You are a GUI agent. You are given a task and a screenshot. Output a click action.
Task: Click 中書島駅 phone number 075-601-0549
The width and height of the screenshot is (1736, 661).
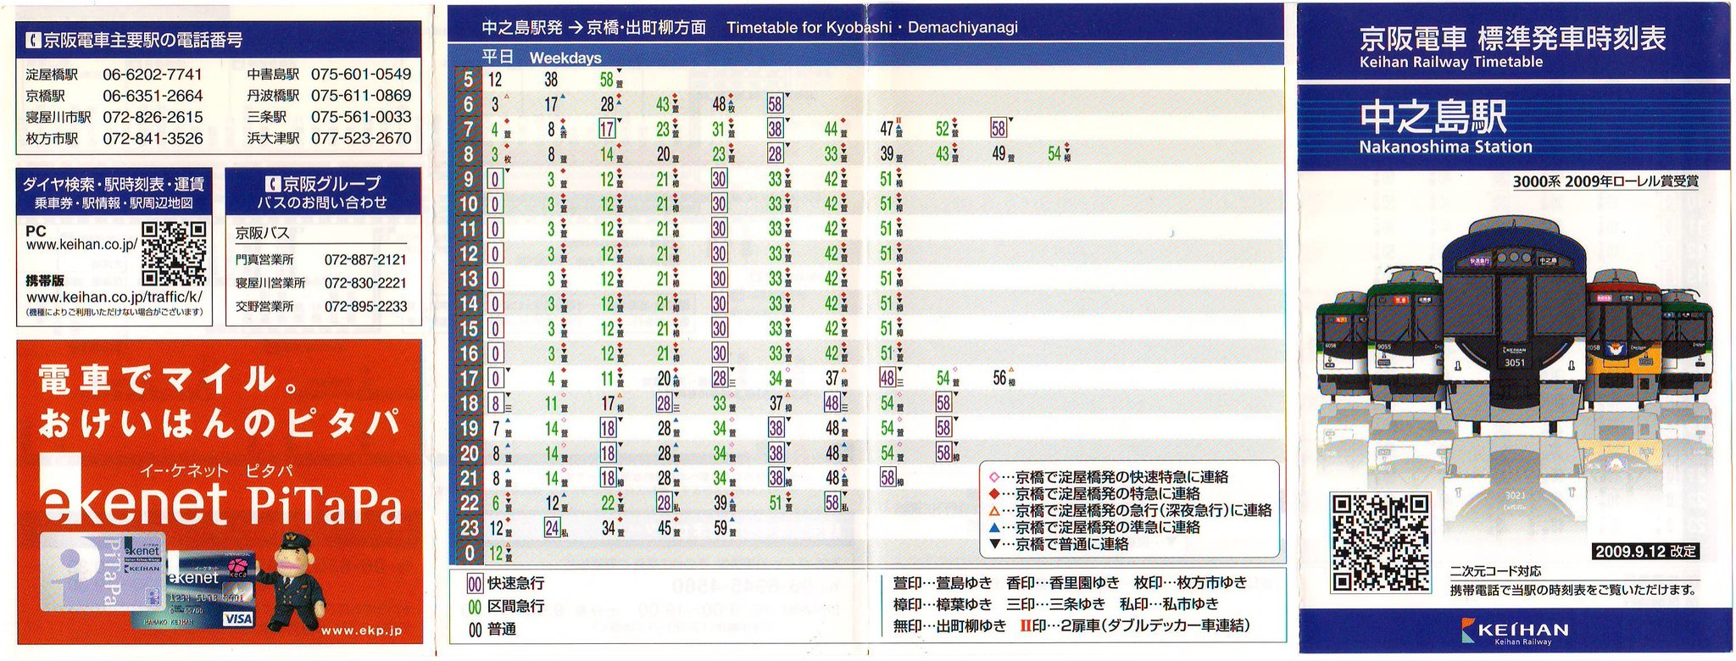pyautogui.click(x=361, y=75)
